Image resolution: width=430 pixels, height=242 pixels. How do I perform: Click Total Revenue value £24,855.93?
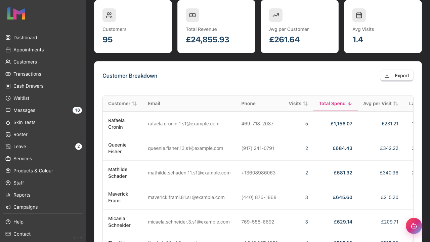tap(208, 40)
